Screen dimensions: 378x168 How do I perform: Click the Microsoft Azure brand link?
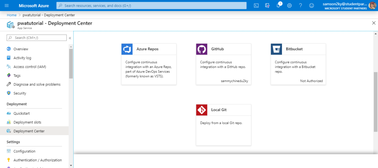34,6
